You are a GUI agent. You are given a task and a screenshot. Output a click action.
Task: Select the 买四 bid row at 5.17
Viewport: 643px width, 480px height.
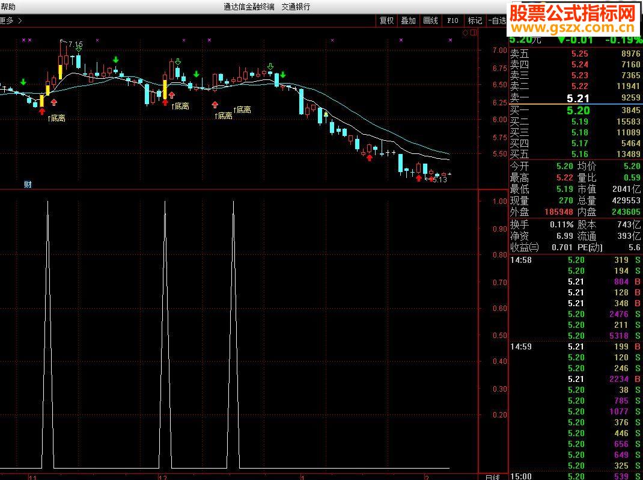pos(575,143)
